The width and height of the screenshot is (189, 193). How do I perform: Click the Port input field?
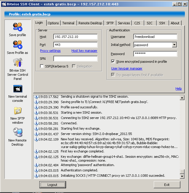coord(76,45)
